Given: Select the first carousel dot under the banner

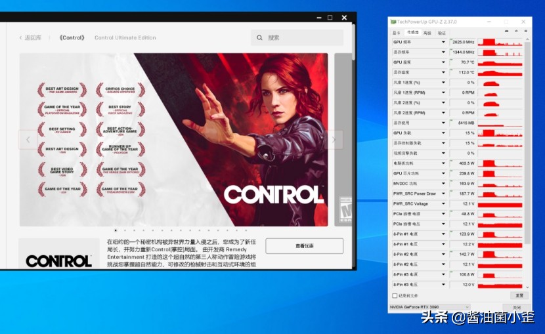Looking at the screenshot, I should coord(116,230).
